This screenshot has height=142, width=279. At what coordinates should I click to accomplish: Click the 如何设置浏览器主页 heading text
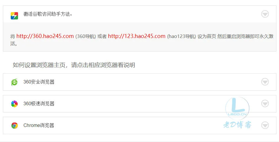[x=39, y=65]
